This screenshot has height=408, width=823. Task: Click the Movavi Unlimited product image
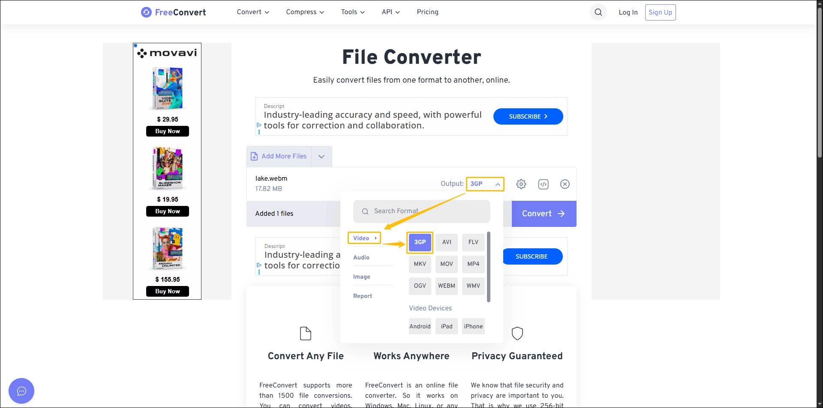(x=168, y=248)
